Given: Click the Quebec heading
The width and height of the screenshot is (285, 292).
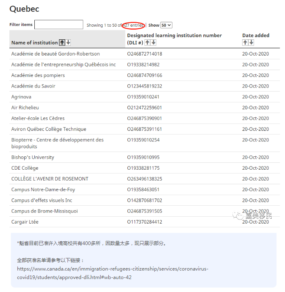Looking at the screenshot, I should point(24,9).
